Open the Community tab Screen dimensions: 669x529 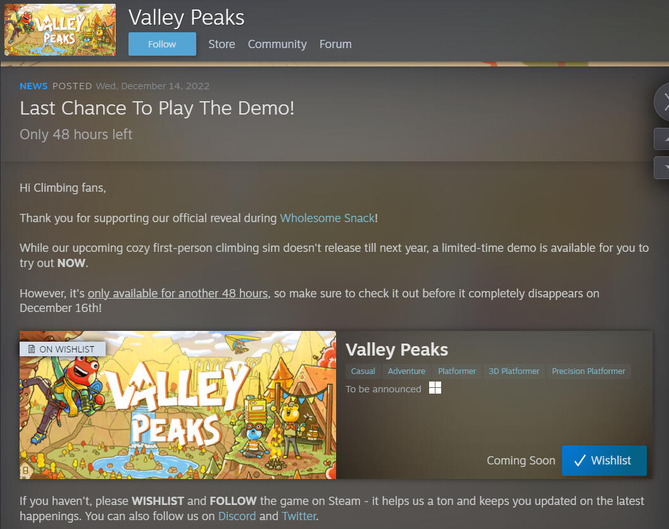coord(277,44)
